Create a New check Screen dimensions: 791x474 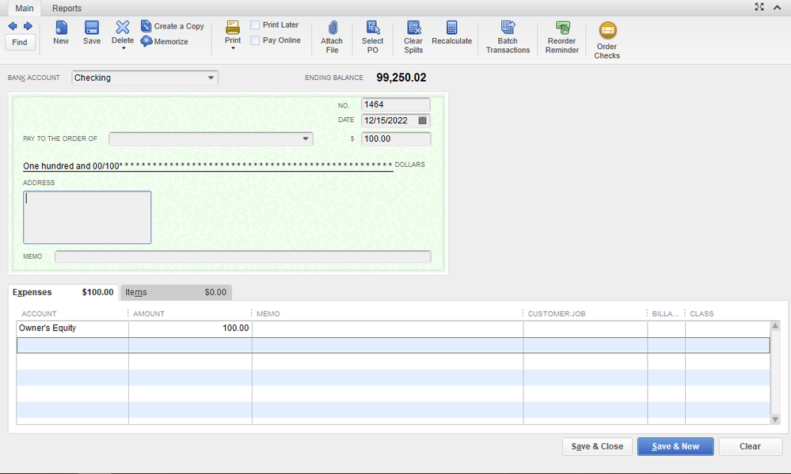pyautogui.click(x=61, y=32)
